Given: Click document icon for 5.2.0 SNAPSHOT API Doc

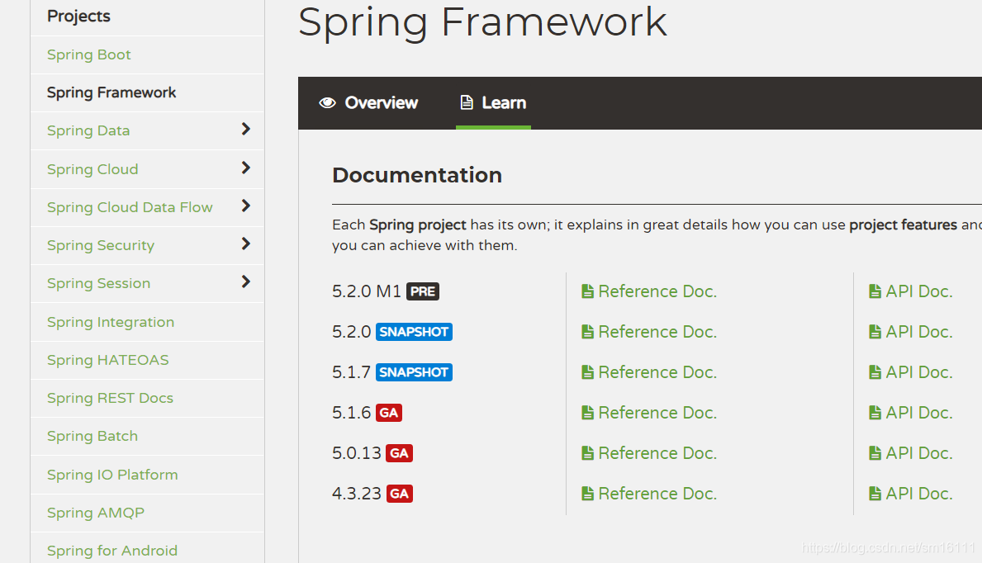Looking at the screenshot, I should (875, 332).
